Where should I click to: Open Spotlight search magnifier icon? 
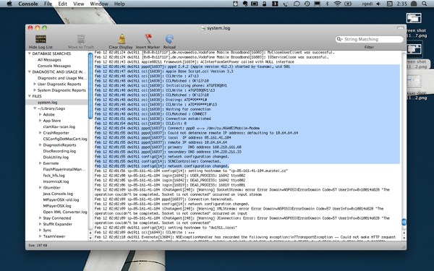[x=425, y=4]
